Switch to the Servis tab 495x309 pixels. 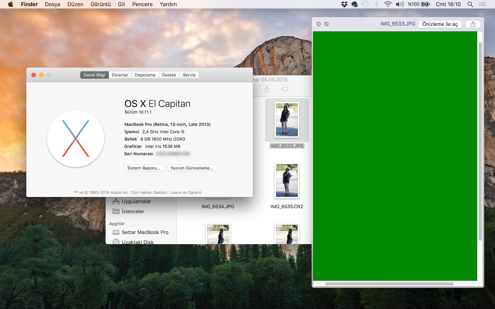(189, 75)
